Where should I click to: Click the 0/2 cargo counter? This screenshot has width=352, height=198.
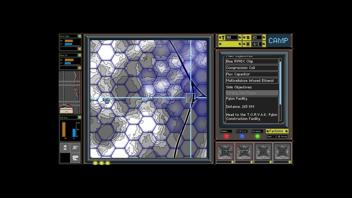[256, 44]
